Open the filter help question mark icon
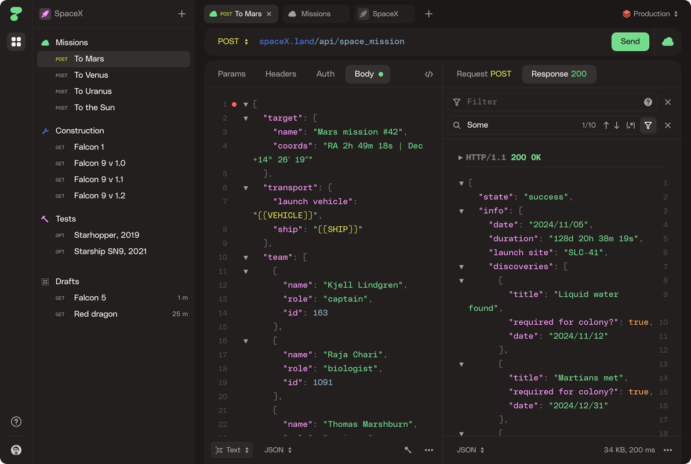 648,101
